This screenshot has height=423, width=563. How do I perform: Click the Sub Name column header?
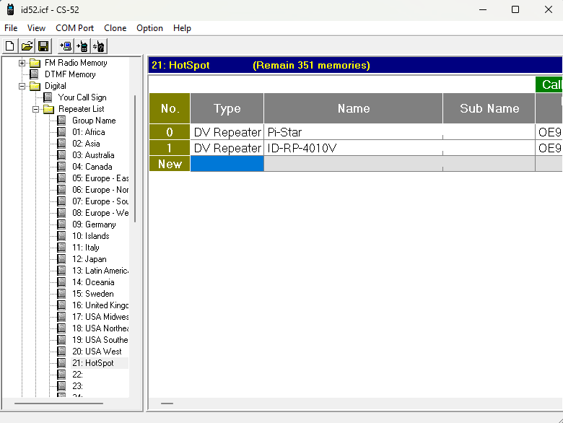pos(489,108)
